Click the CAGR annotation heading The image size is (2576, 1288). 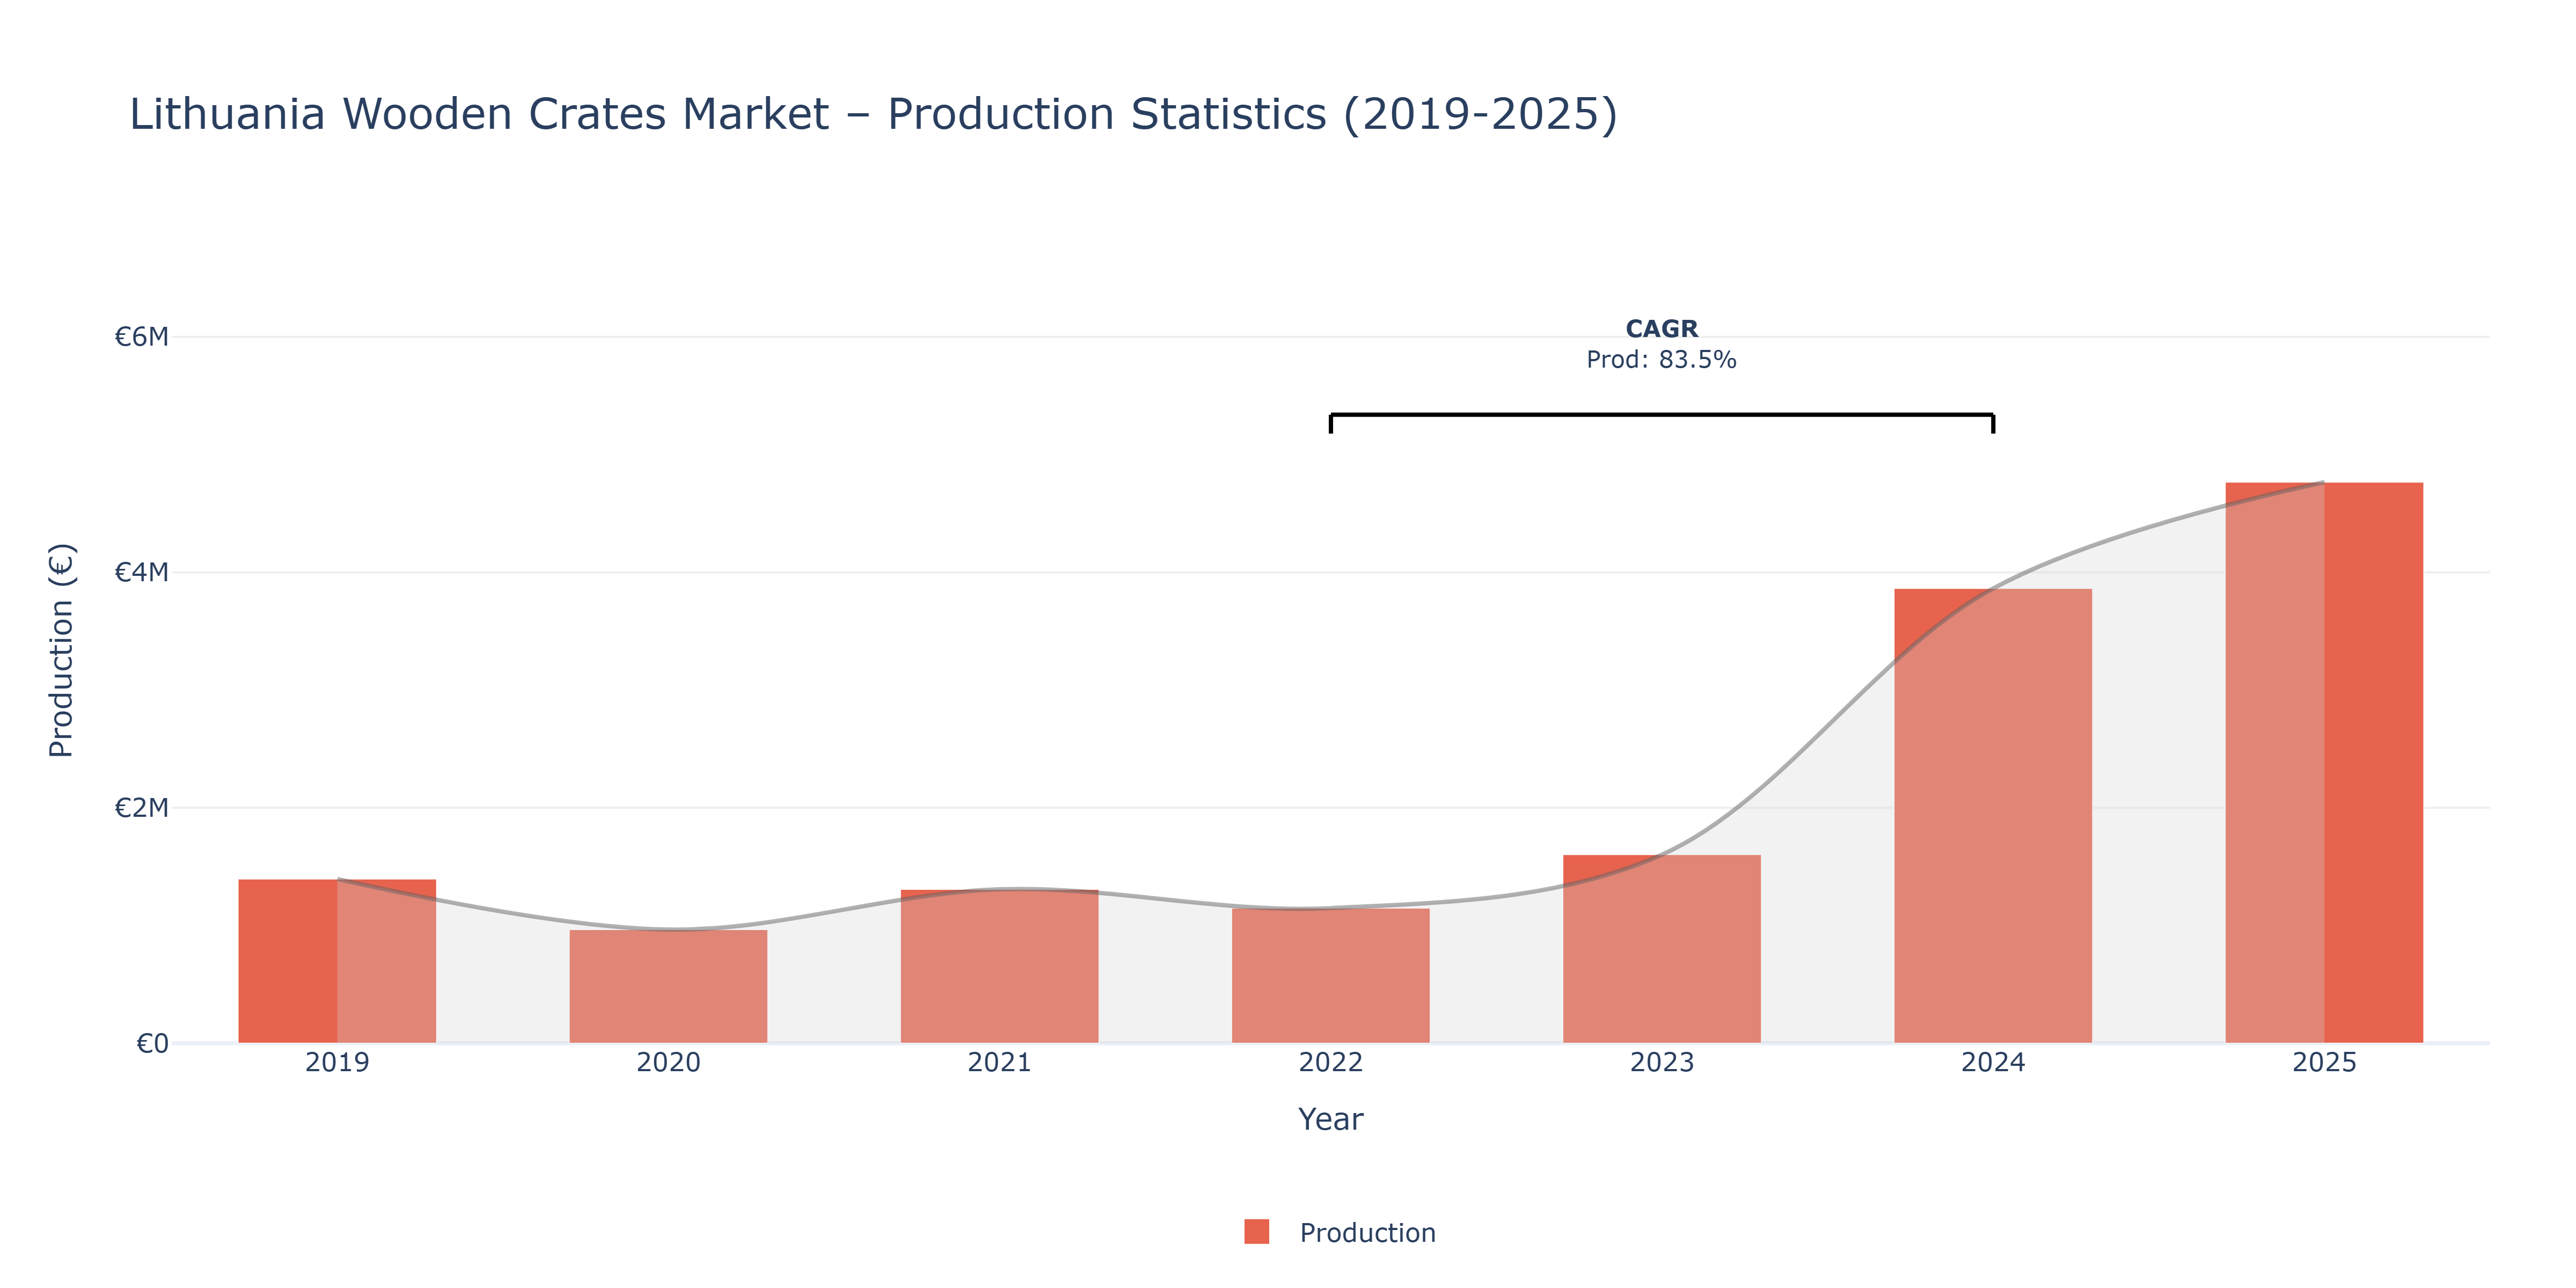(1661, 329)
